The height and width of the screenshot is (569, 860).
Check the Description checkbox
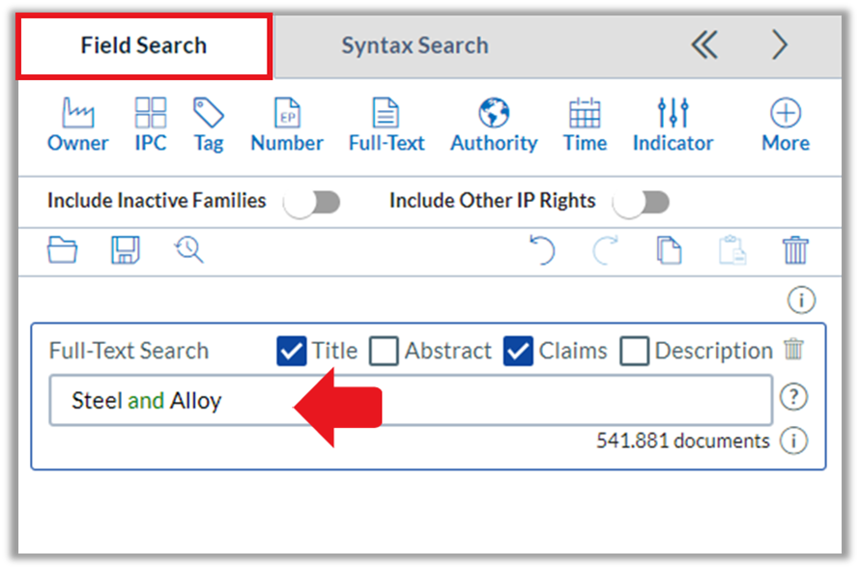tap(635, 351)
